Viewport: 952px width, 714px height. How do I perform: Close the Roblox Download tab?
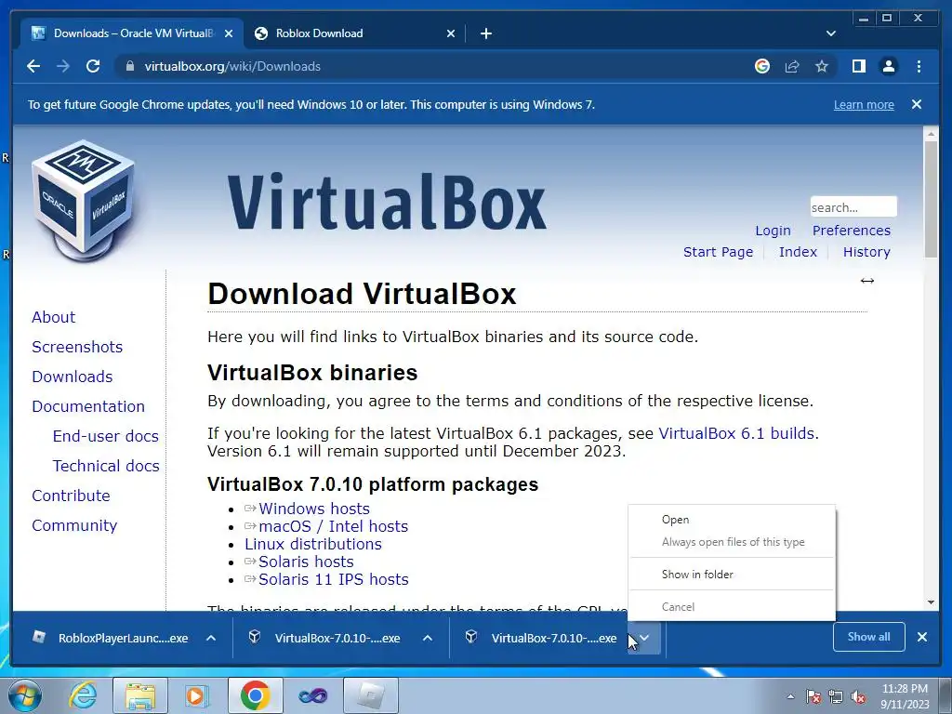click(x=451, y=33)
